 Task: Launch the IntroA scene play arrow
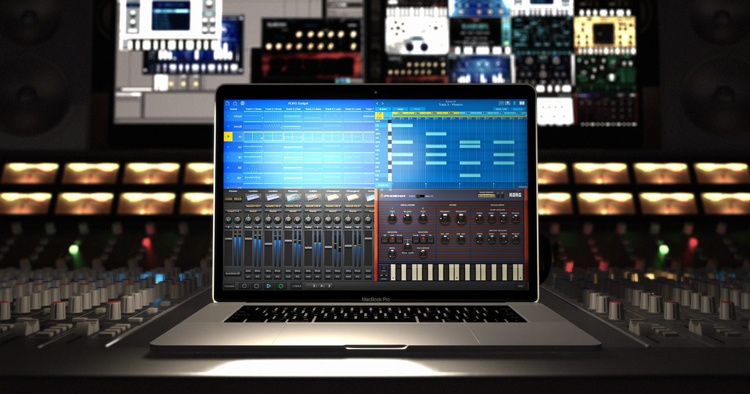228,116
